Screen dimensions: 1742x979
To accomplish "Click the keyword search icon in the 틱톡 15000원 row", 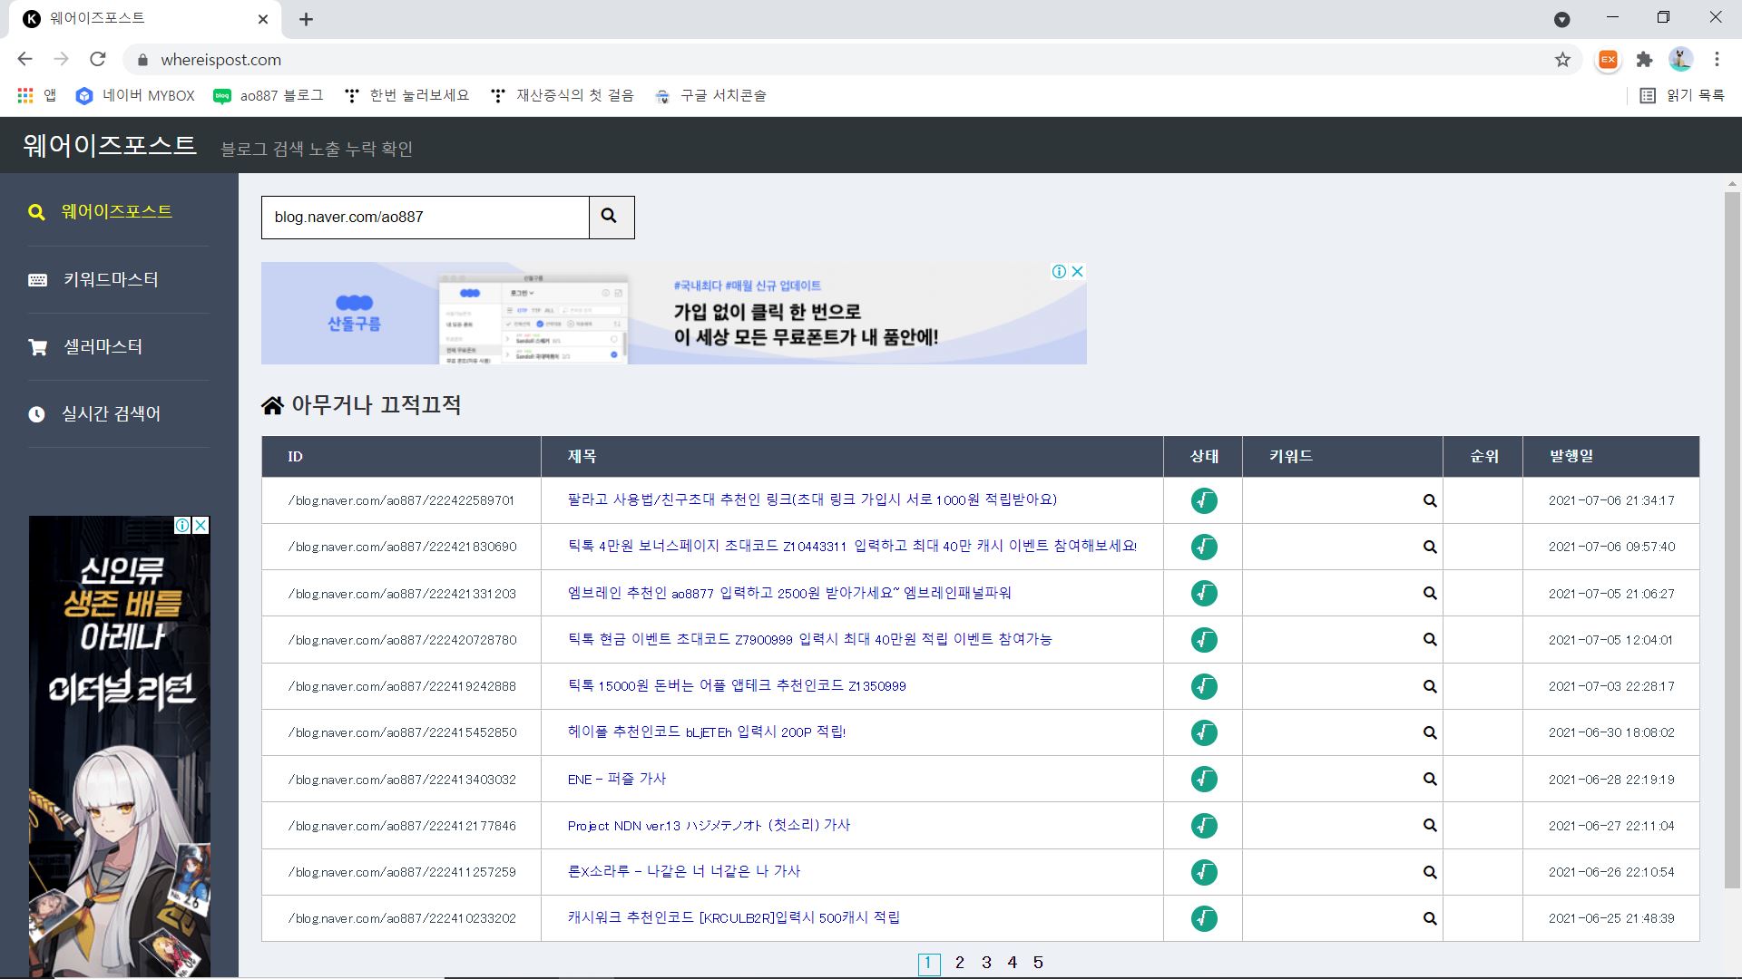I will coord(1430,686).
